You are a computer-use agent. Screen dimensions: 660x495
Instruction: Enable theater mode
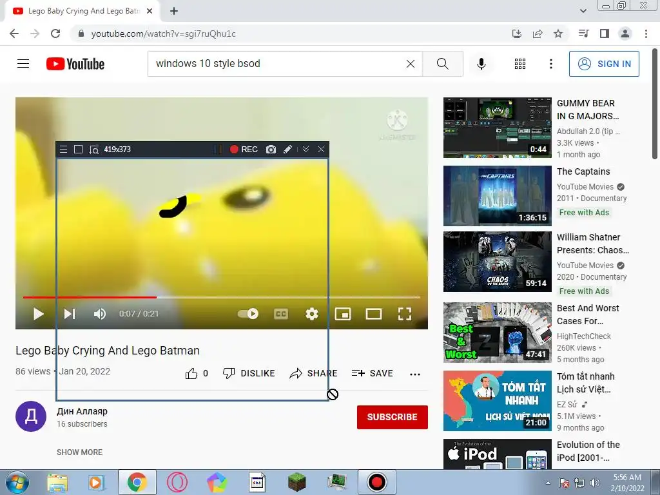(x=374, y=314)
